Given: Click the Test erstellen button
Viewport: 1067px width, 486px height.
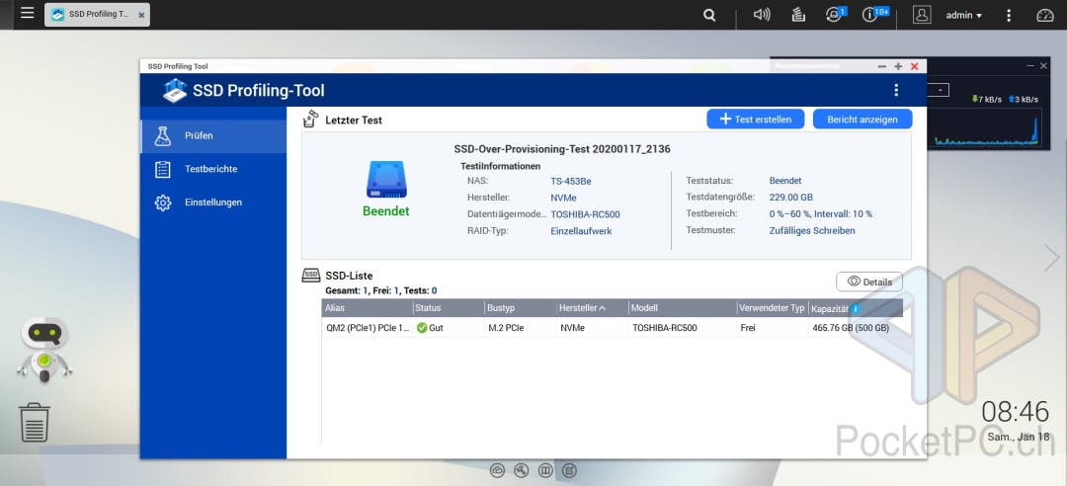Looking at the screenshot, I should [x=756, y=120].
